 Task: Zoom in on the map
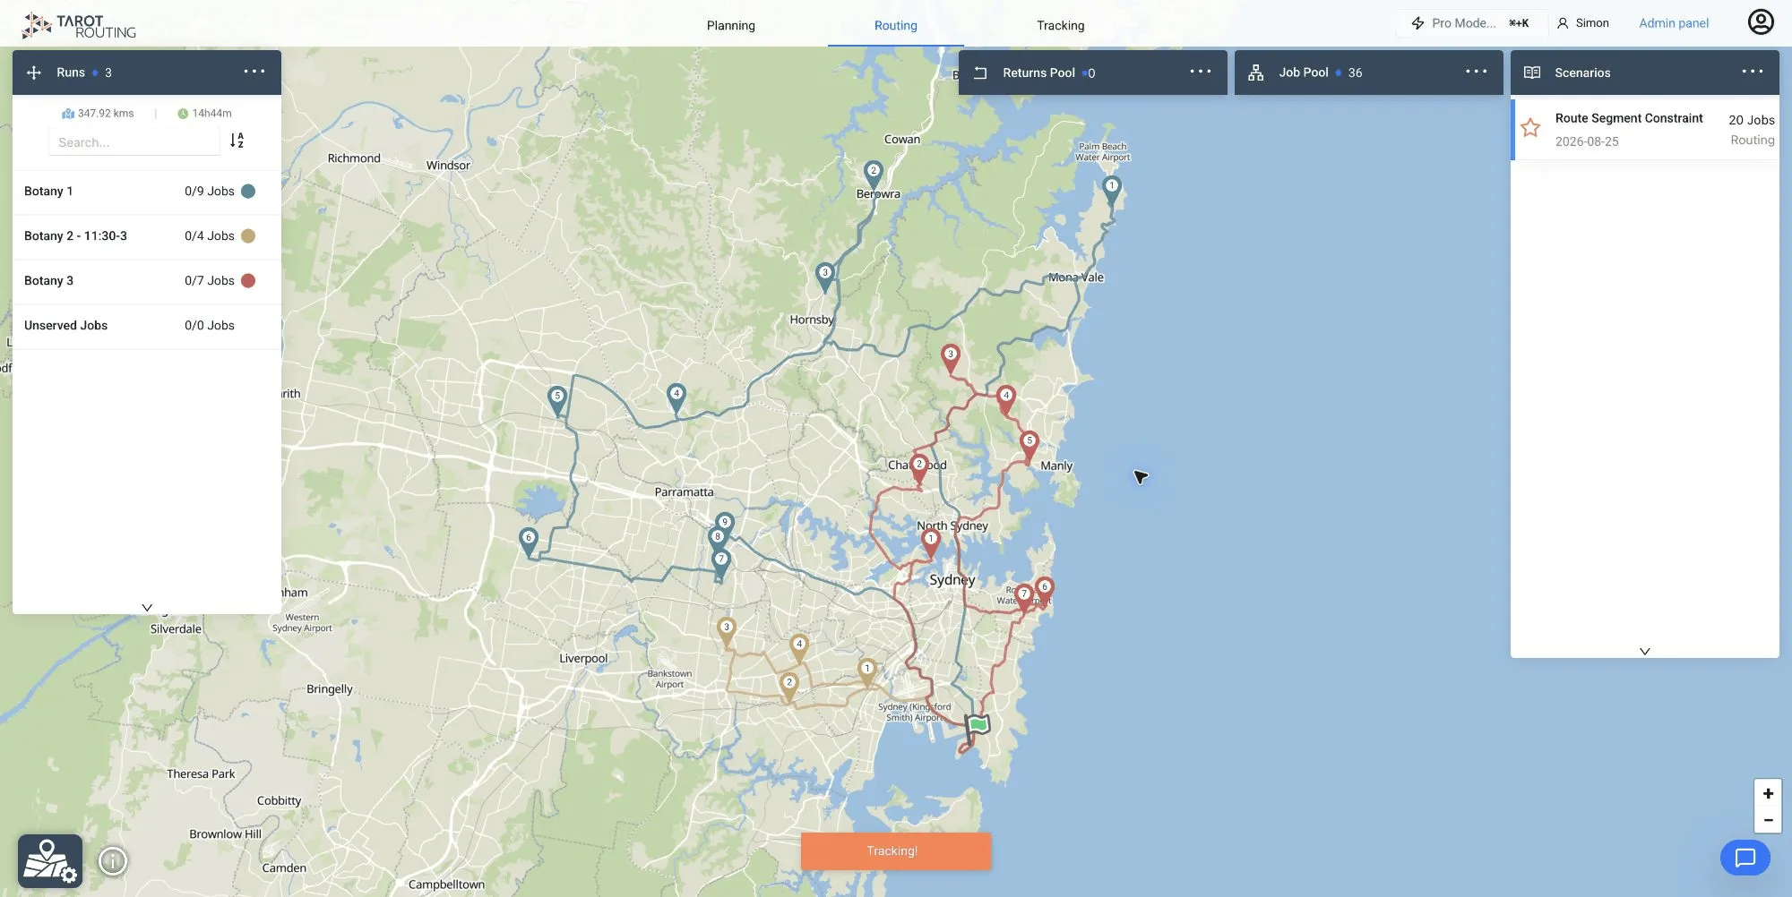click(1768, 793)
